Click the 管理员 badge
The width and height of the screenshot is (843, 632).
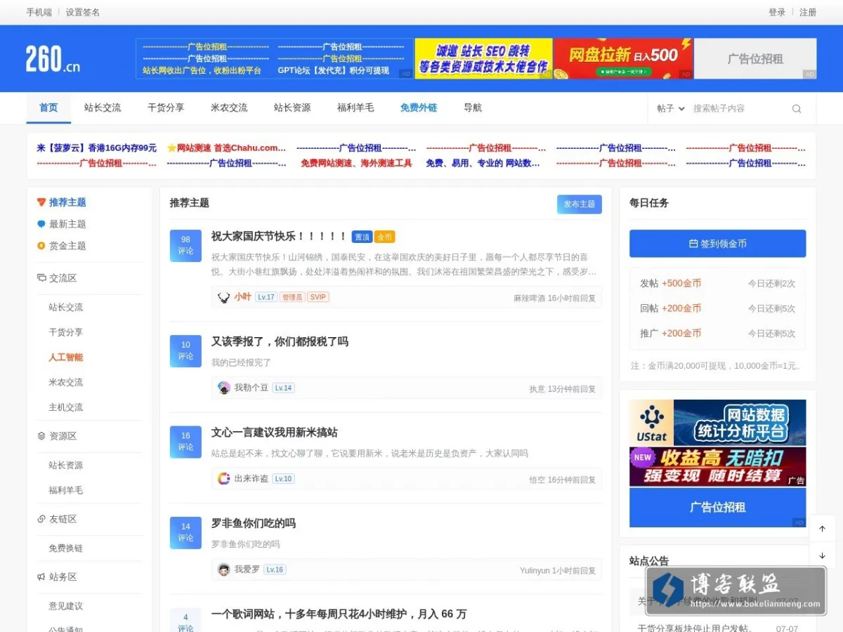pyautogui.click(x=292, y=297)
